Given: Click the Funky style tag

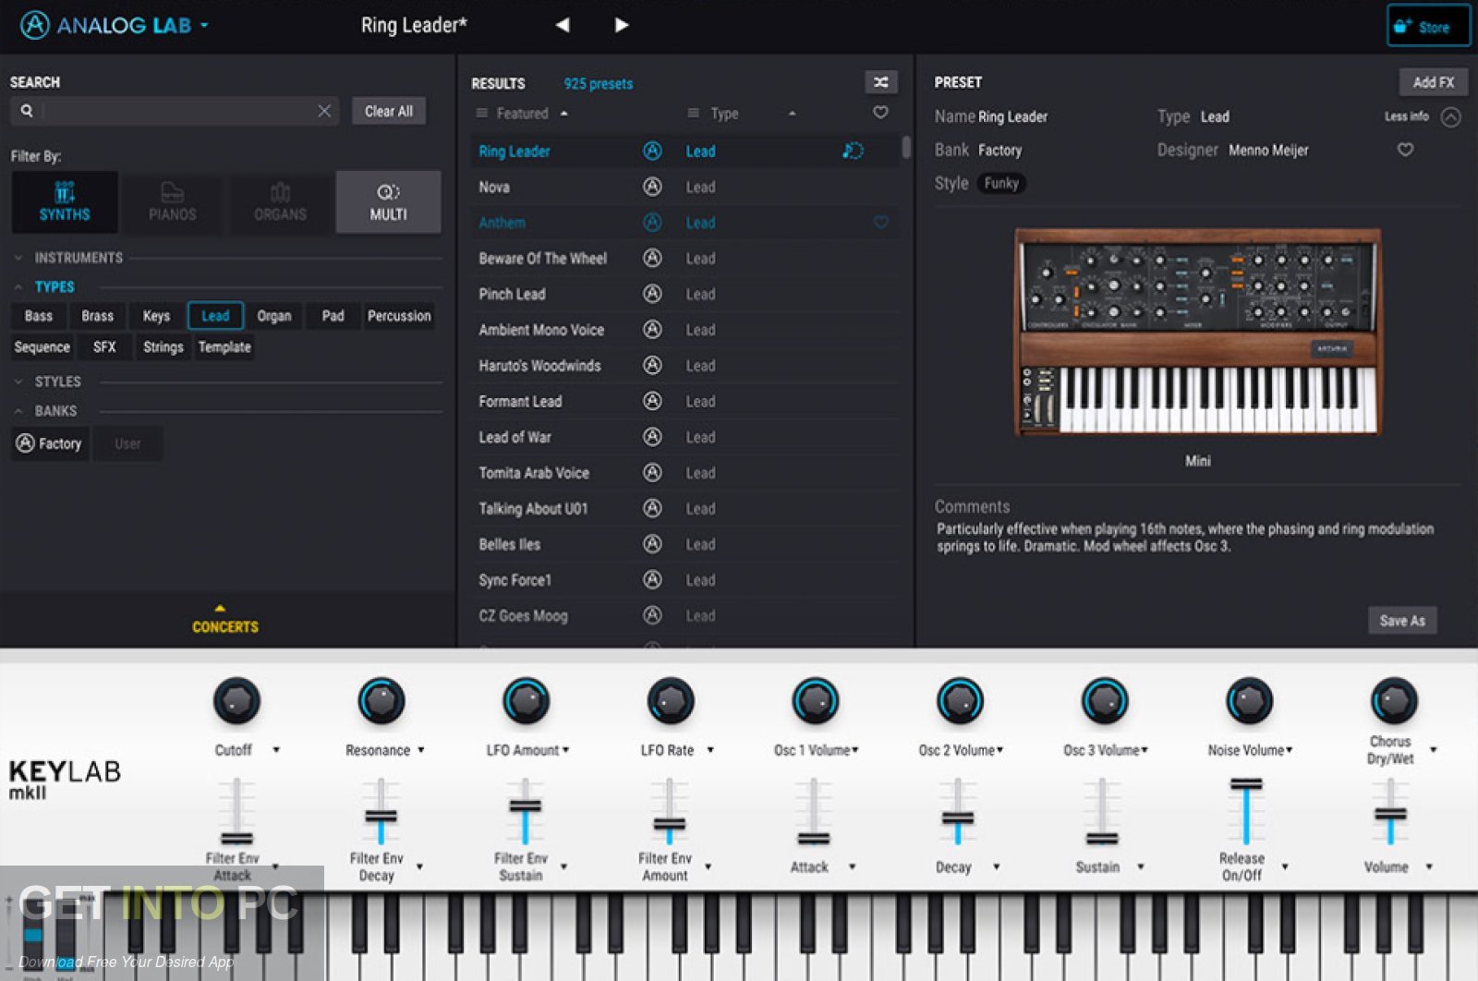Looking at the screenshot, I should pos(1001,183).
